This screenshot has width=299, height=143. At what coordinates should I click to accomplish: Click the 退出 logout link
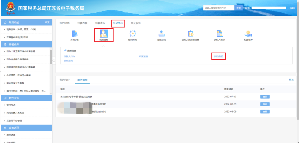point(292,8)
